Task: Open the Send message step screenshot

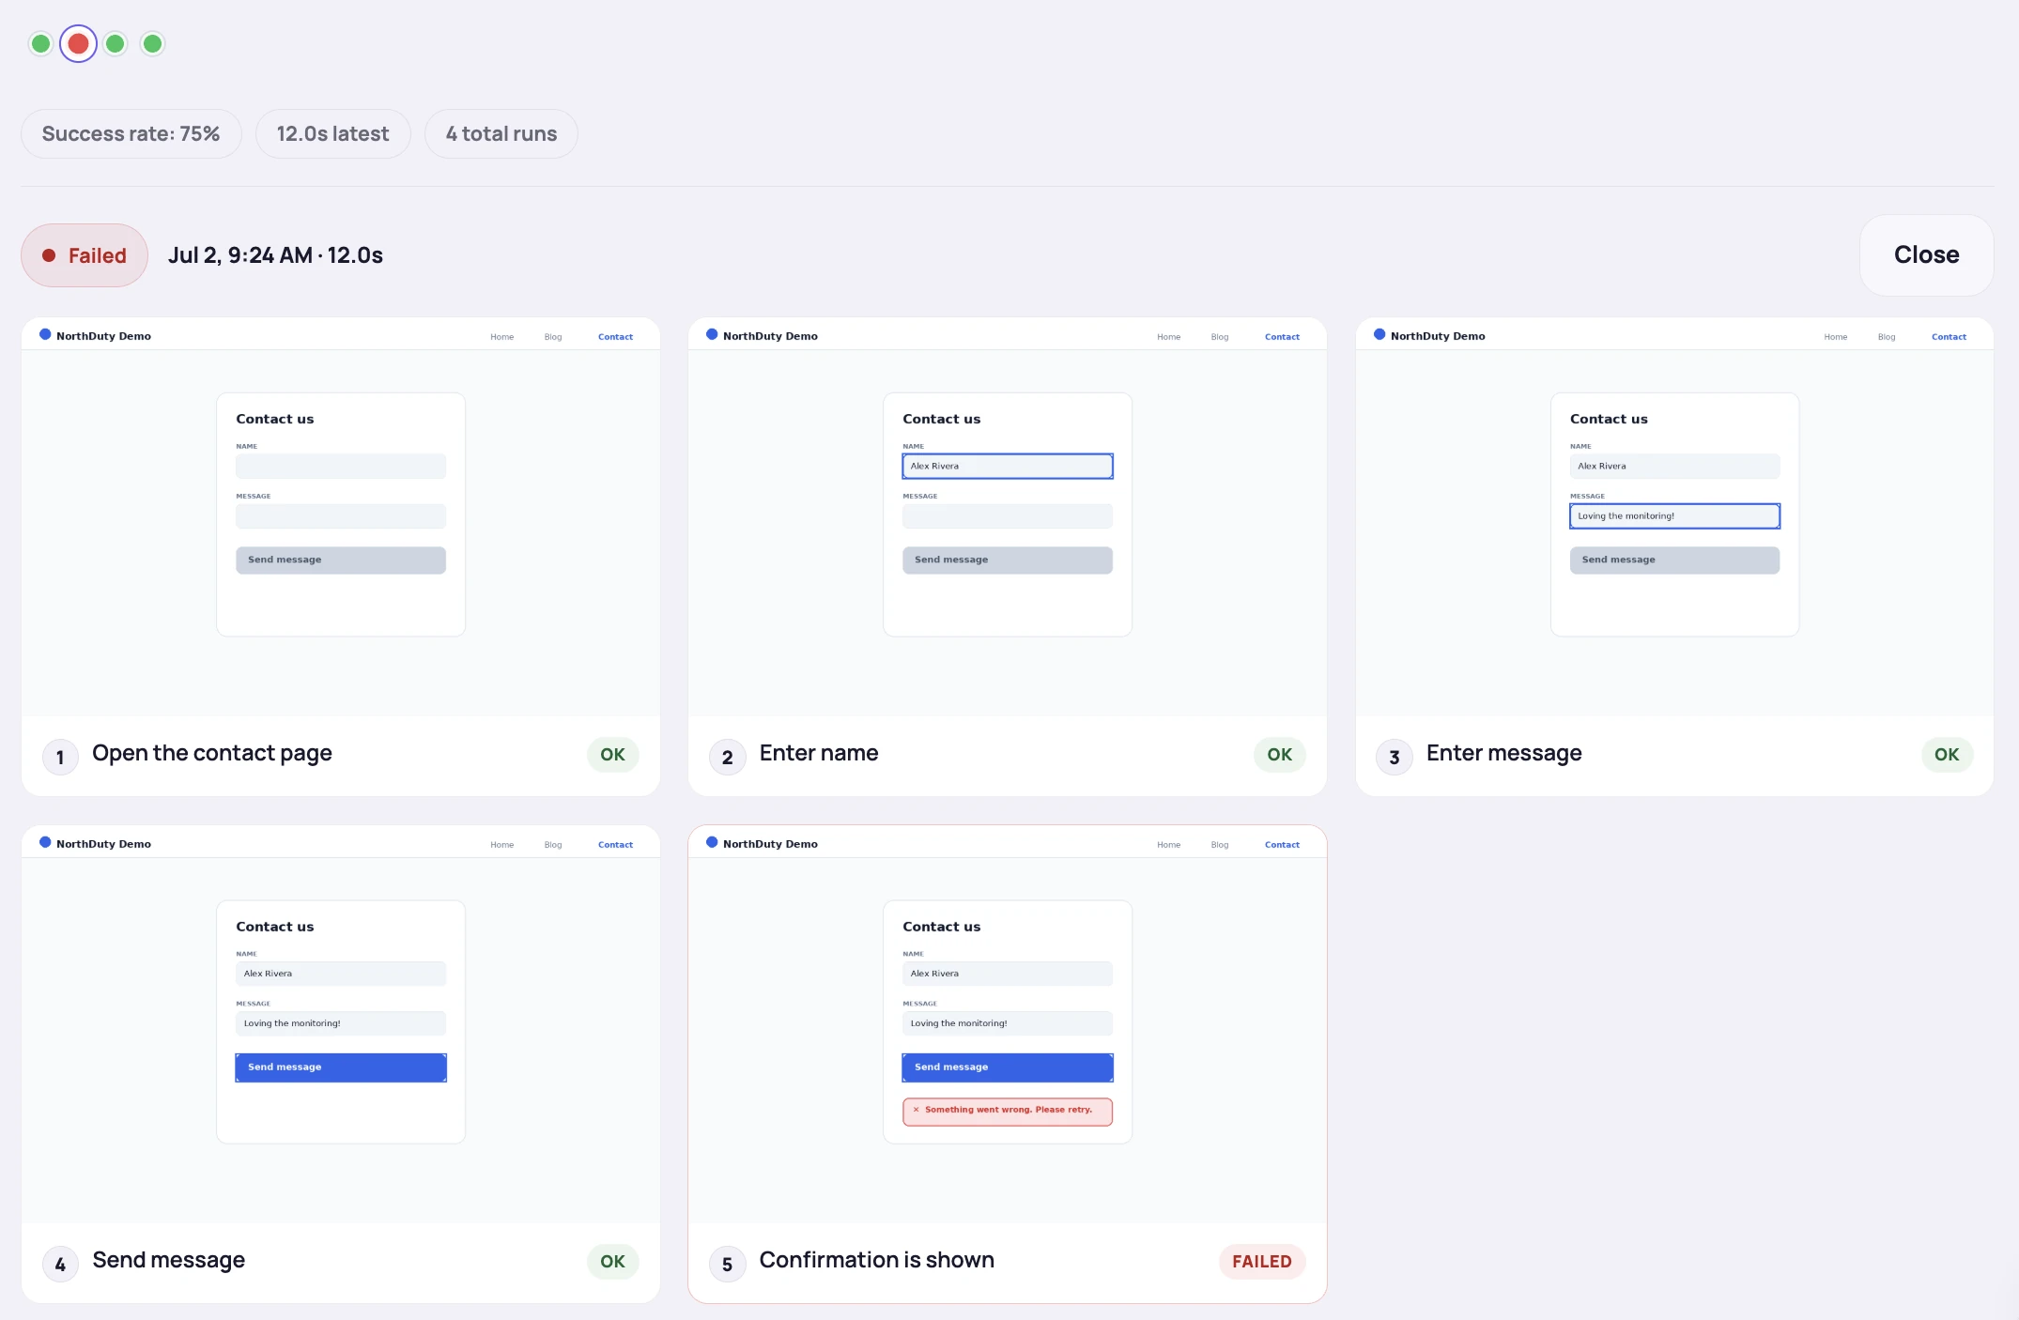Action: click(x=341, y=1024)
